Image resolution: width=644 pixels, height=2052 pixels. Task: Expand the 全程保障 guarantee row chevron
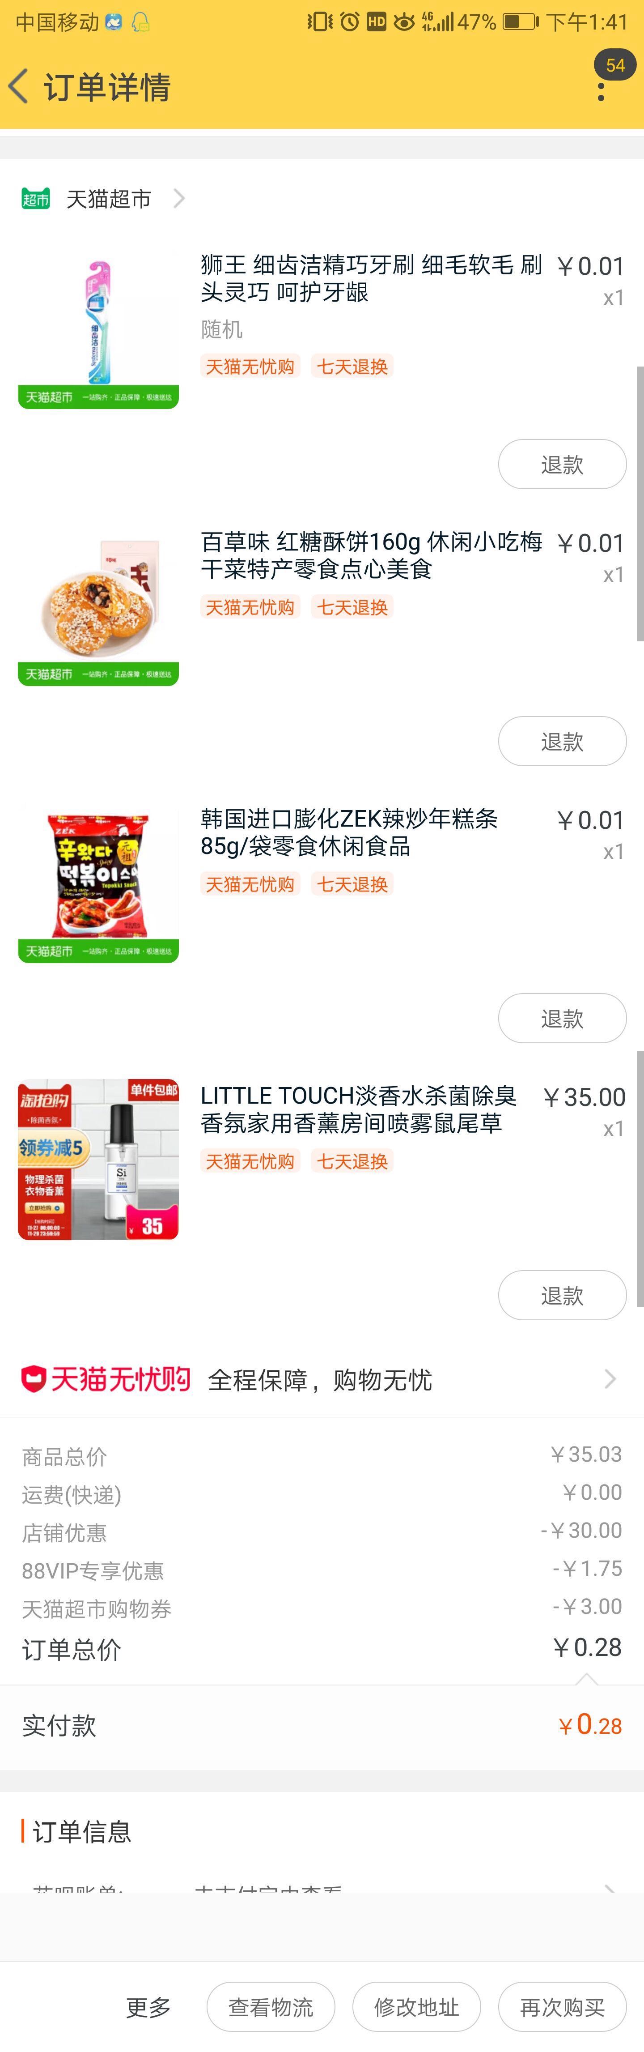610,1379
